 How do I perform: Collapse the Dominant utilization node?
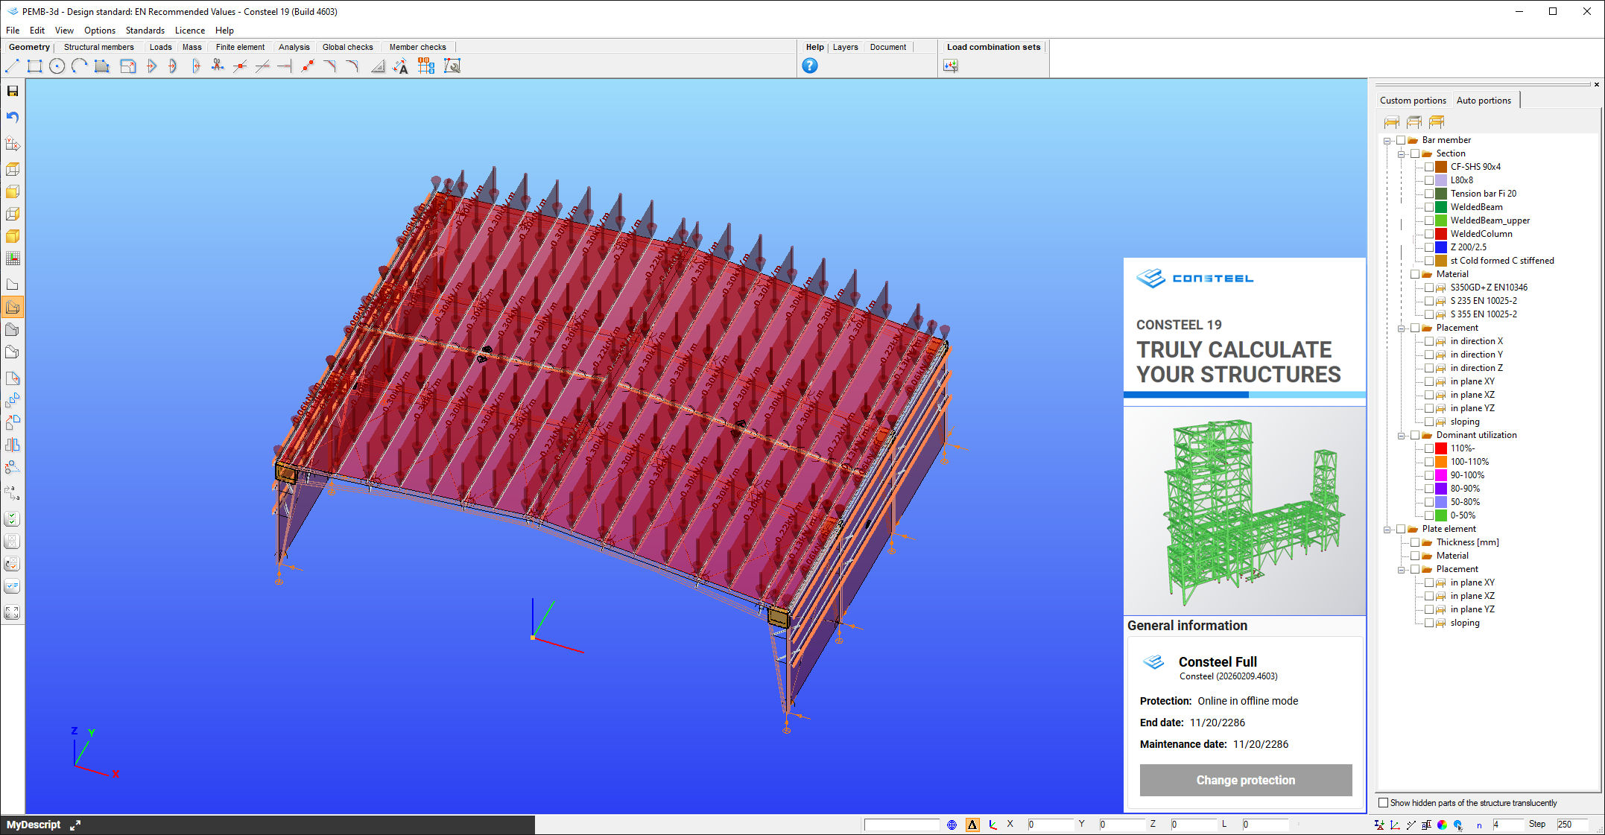pos(1400,435)
